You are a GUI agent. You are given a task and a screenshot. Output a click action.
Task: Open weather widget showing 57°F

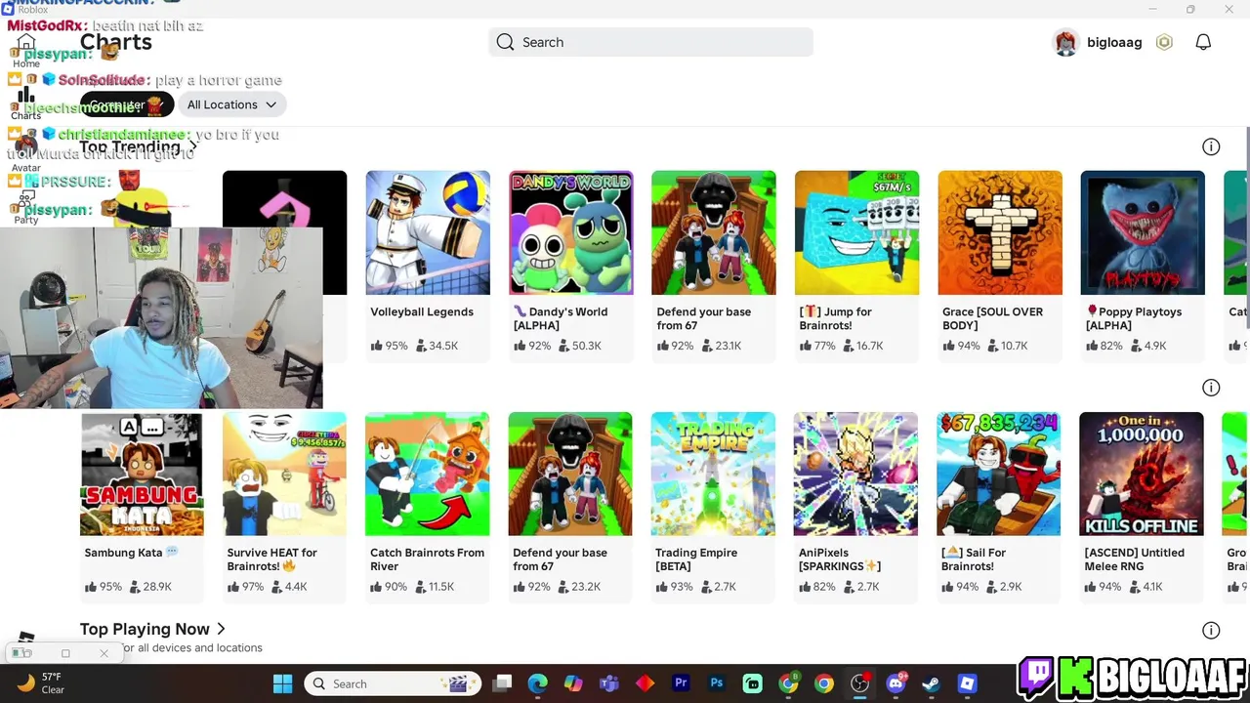pos(41,683)
